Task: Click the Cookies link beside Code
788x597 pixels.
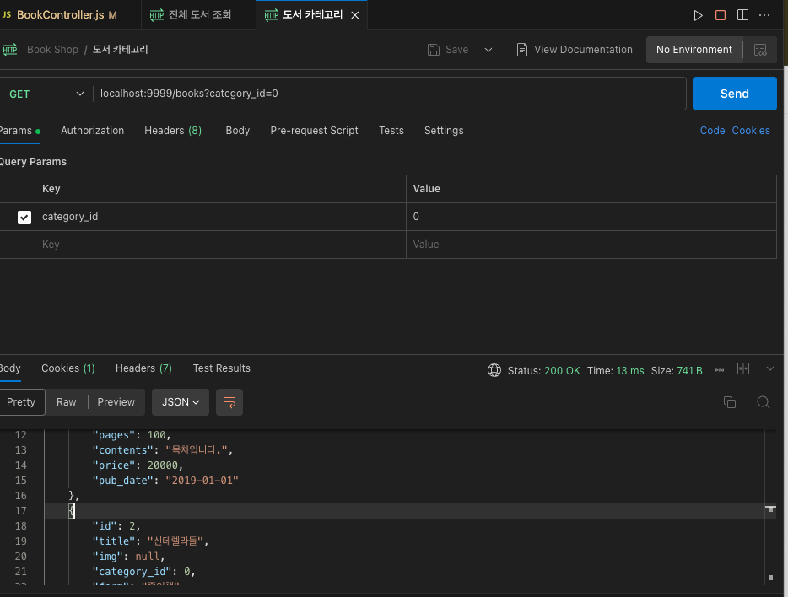Action: (x=751, y=131)
